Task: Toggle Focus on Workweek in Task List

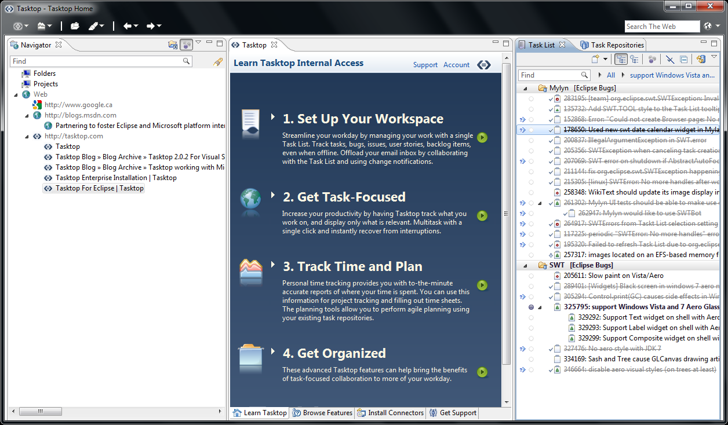Action: [x=653, y=59]
